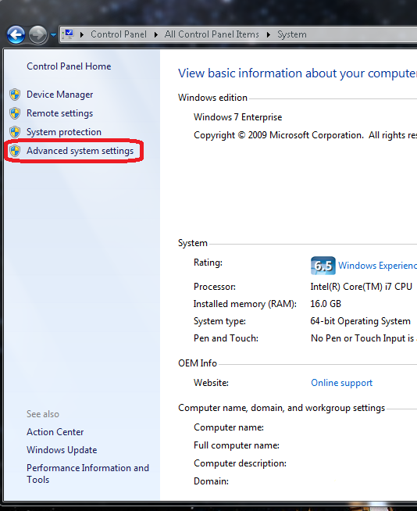Click the shield icon beside Advanced system settings

[15, 151]
